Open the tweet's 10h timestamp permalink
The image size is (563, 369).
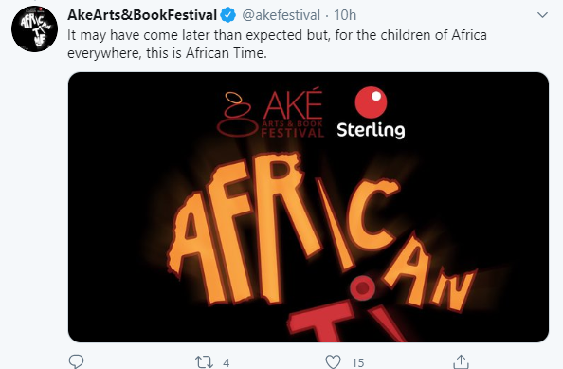345,15
